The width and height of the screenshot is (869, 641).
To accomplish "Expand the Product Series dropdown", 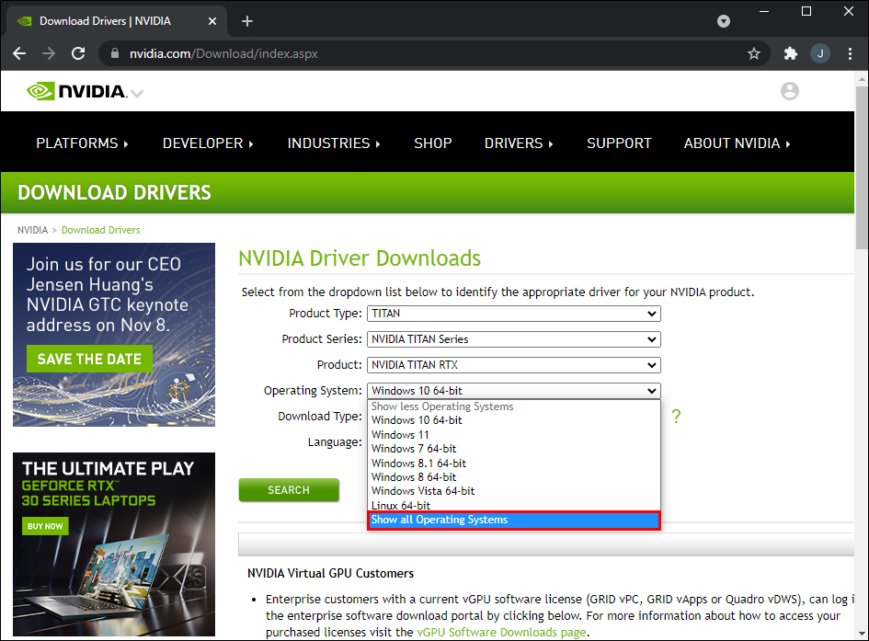I will [513, 339].
